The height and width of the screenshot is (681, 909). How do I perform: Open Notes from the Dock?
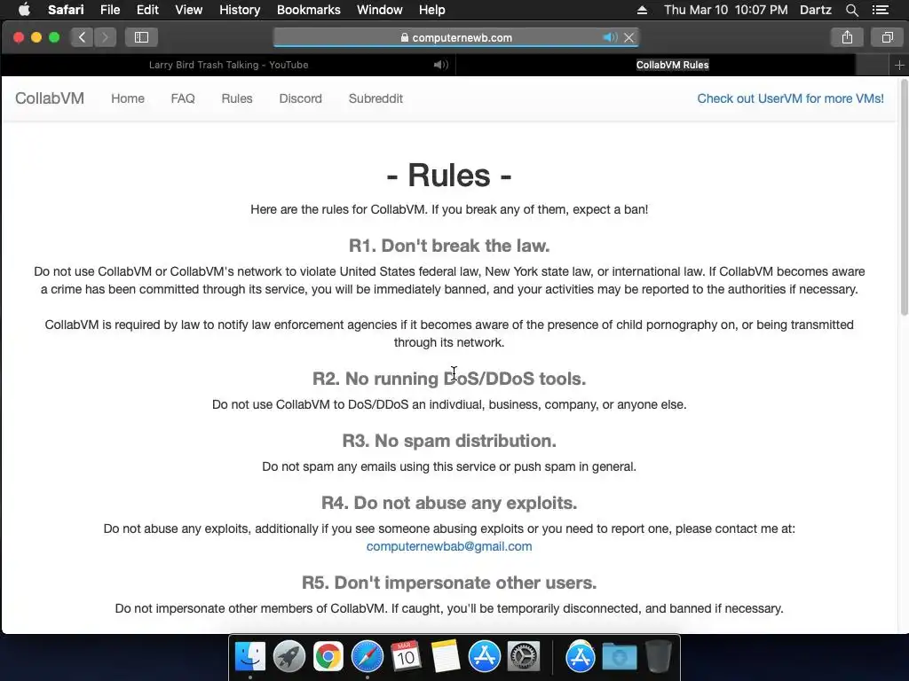(446, 657)
